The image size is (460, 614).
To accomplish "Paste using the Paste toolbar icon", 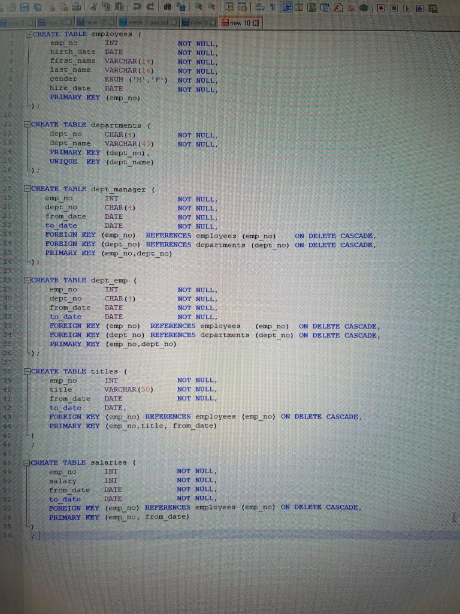I will (119, 7).
